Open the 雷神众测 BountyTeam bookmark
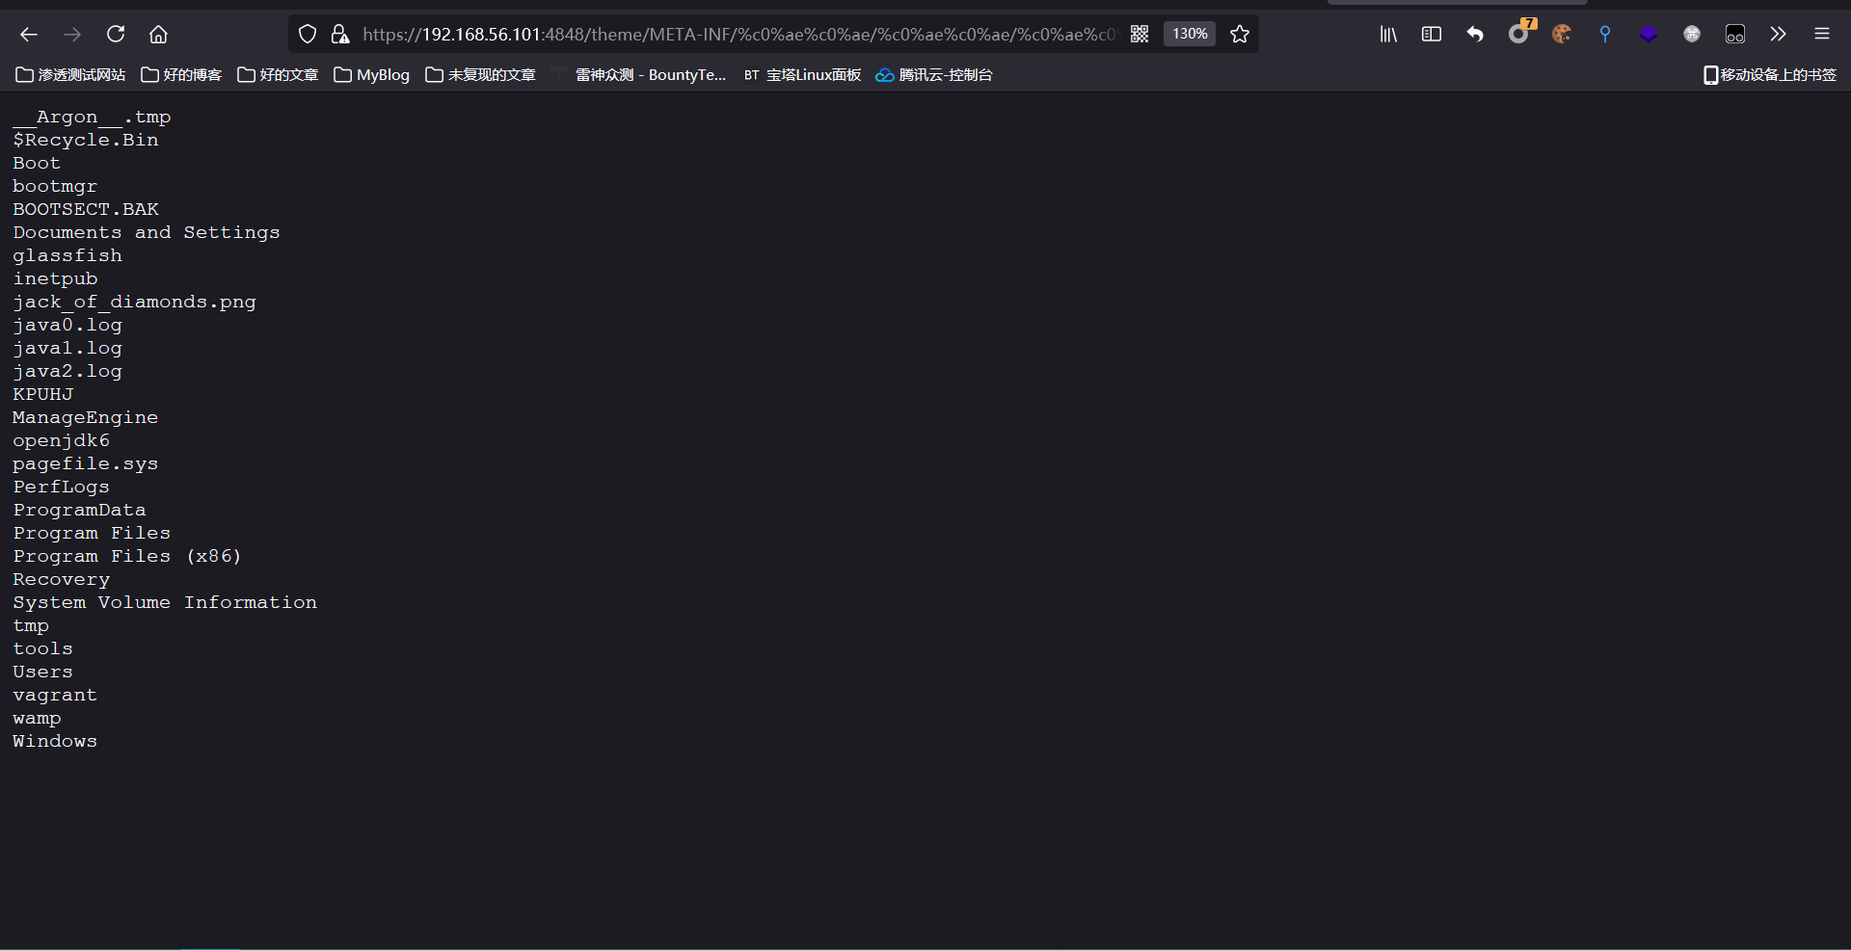 point(639,75)
